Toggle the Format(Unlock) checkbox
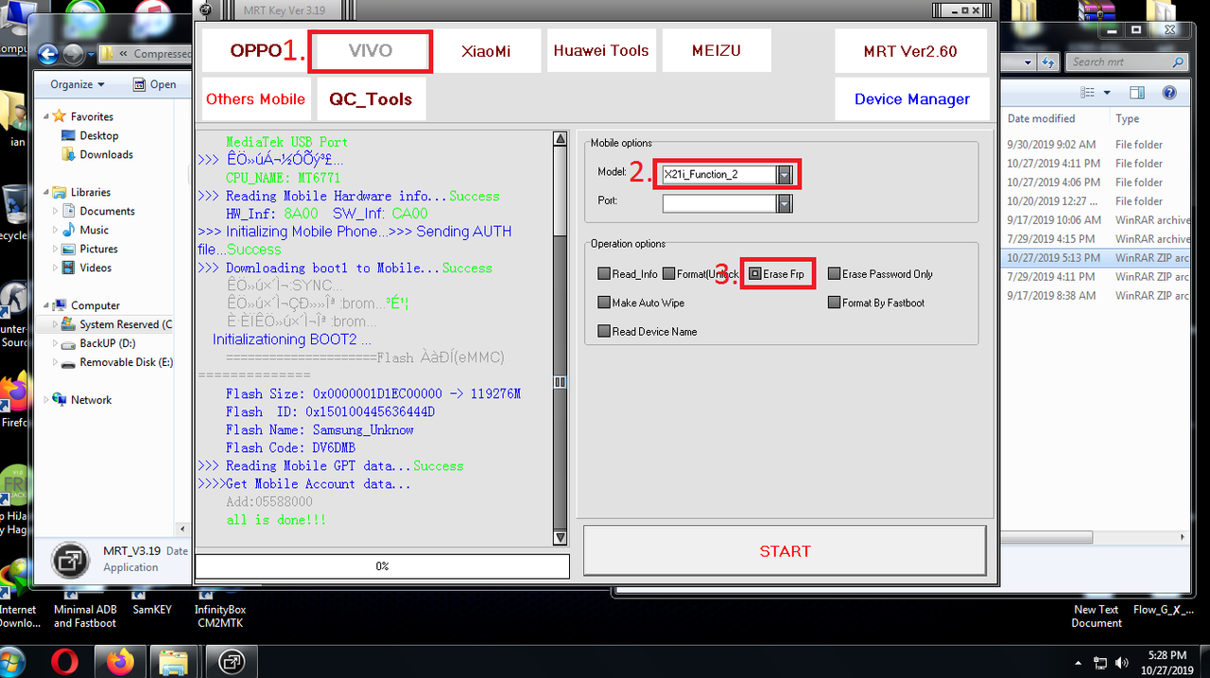Screen dimensions: 1210x678 click(668, 274)
